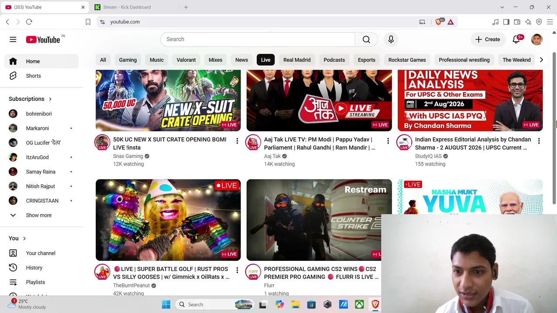This screenshot has height=313, width=557.
Task: Click the Create button
Action: 488,39
